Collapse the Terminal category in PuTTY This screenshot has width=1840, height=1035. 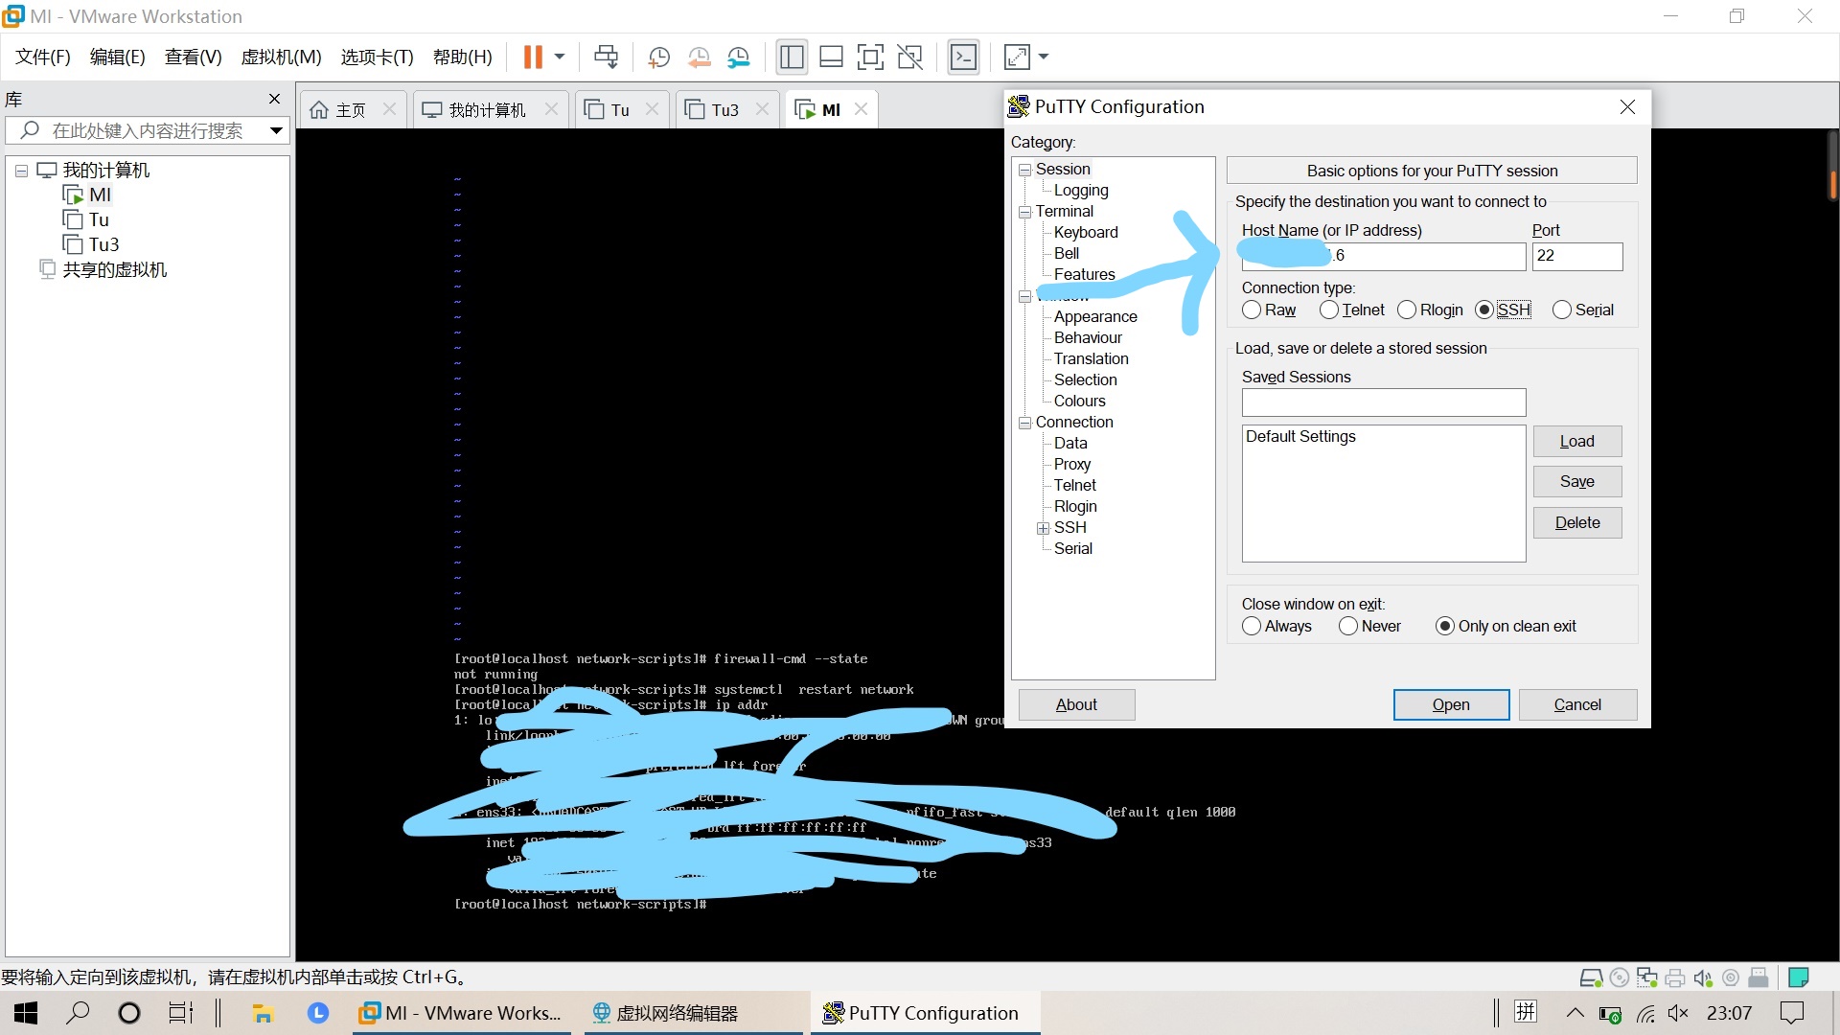click(1024, 212)
